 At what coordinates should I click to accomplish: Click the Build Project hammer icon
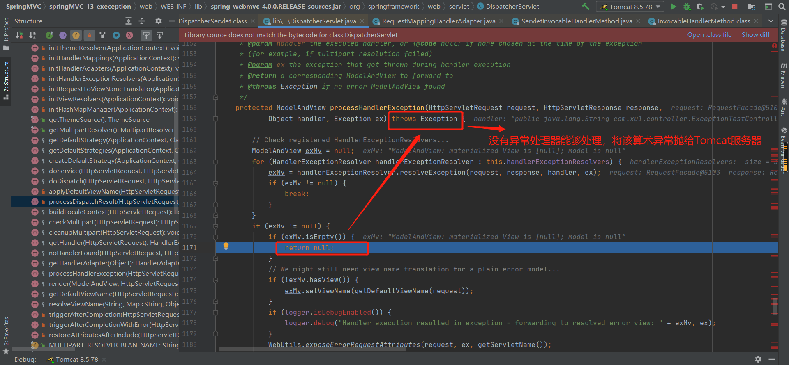586,7
